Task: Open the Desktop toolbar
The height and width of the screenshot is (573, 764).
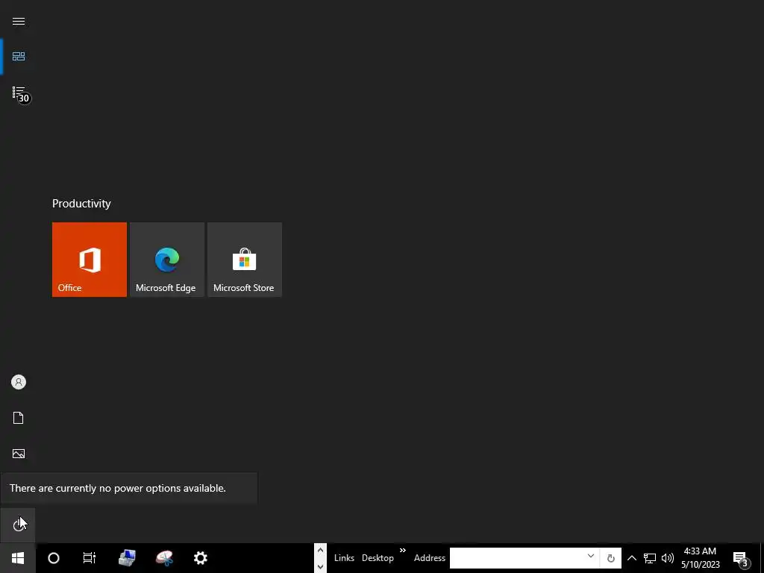Action: tap(378, 558)
